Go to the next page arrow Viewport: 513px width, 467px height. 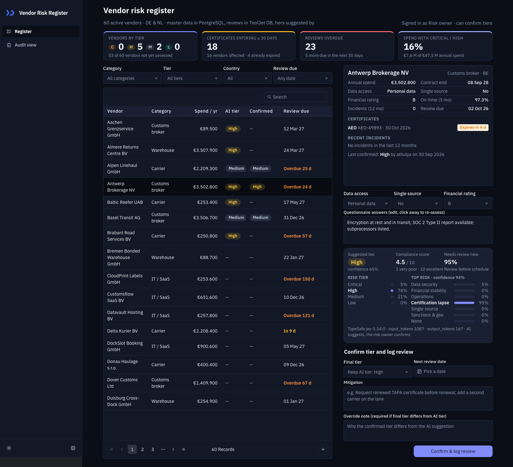tap(173, 449)
